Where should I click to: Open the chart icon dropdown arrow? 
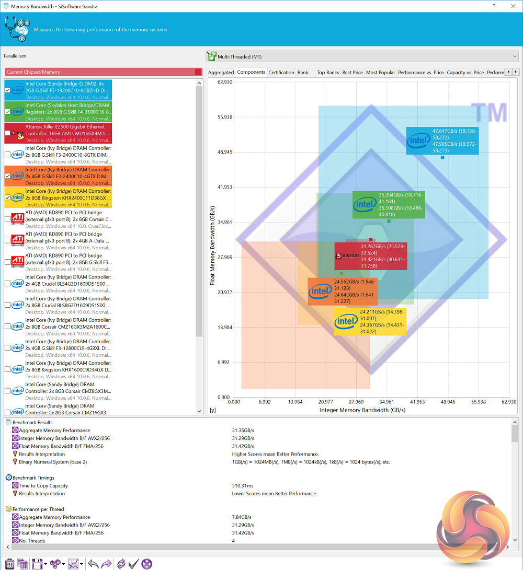pos(81,564)
